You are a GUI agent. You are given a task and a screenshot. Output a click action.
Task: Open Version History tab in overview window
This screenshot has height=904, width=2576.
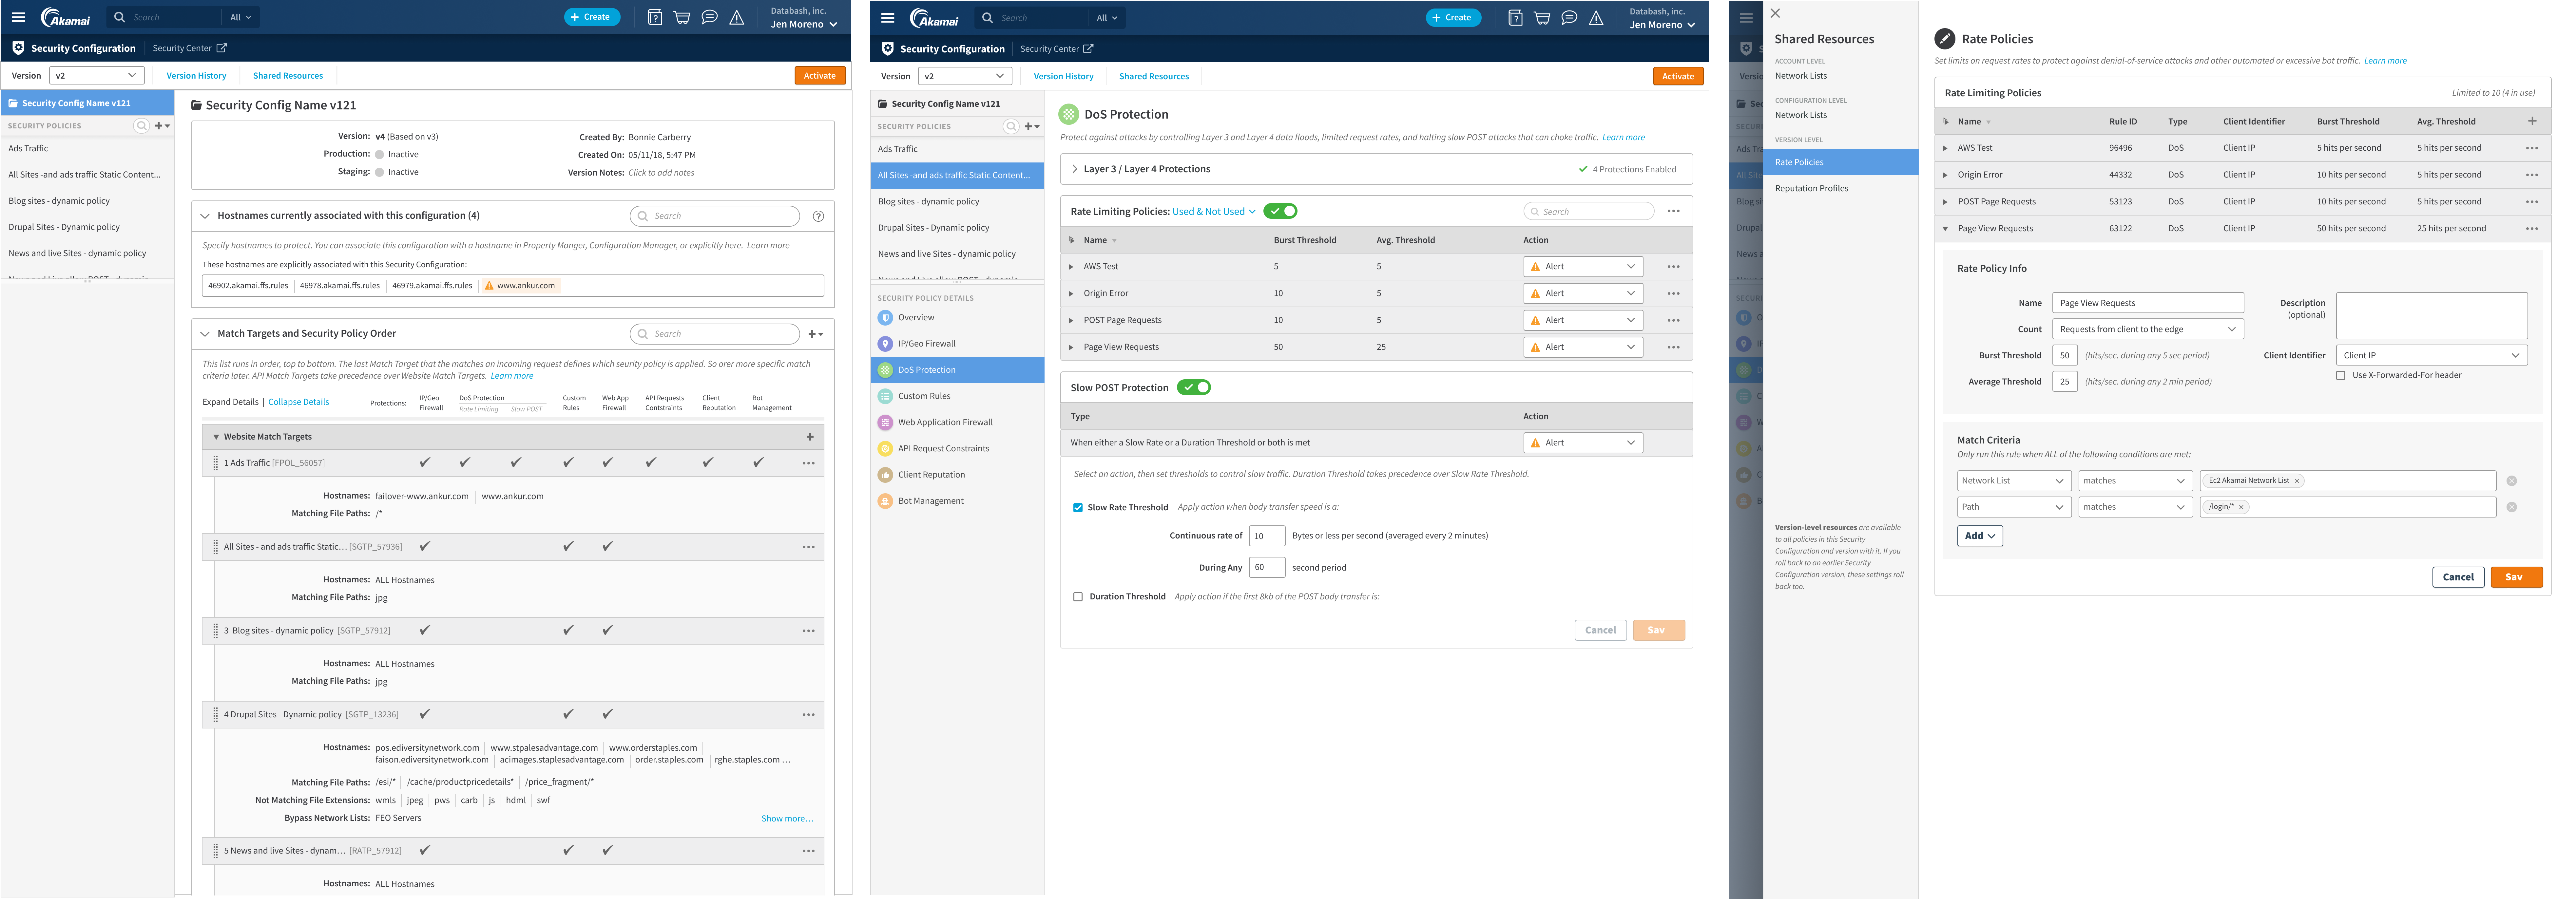pos(196,76)
